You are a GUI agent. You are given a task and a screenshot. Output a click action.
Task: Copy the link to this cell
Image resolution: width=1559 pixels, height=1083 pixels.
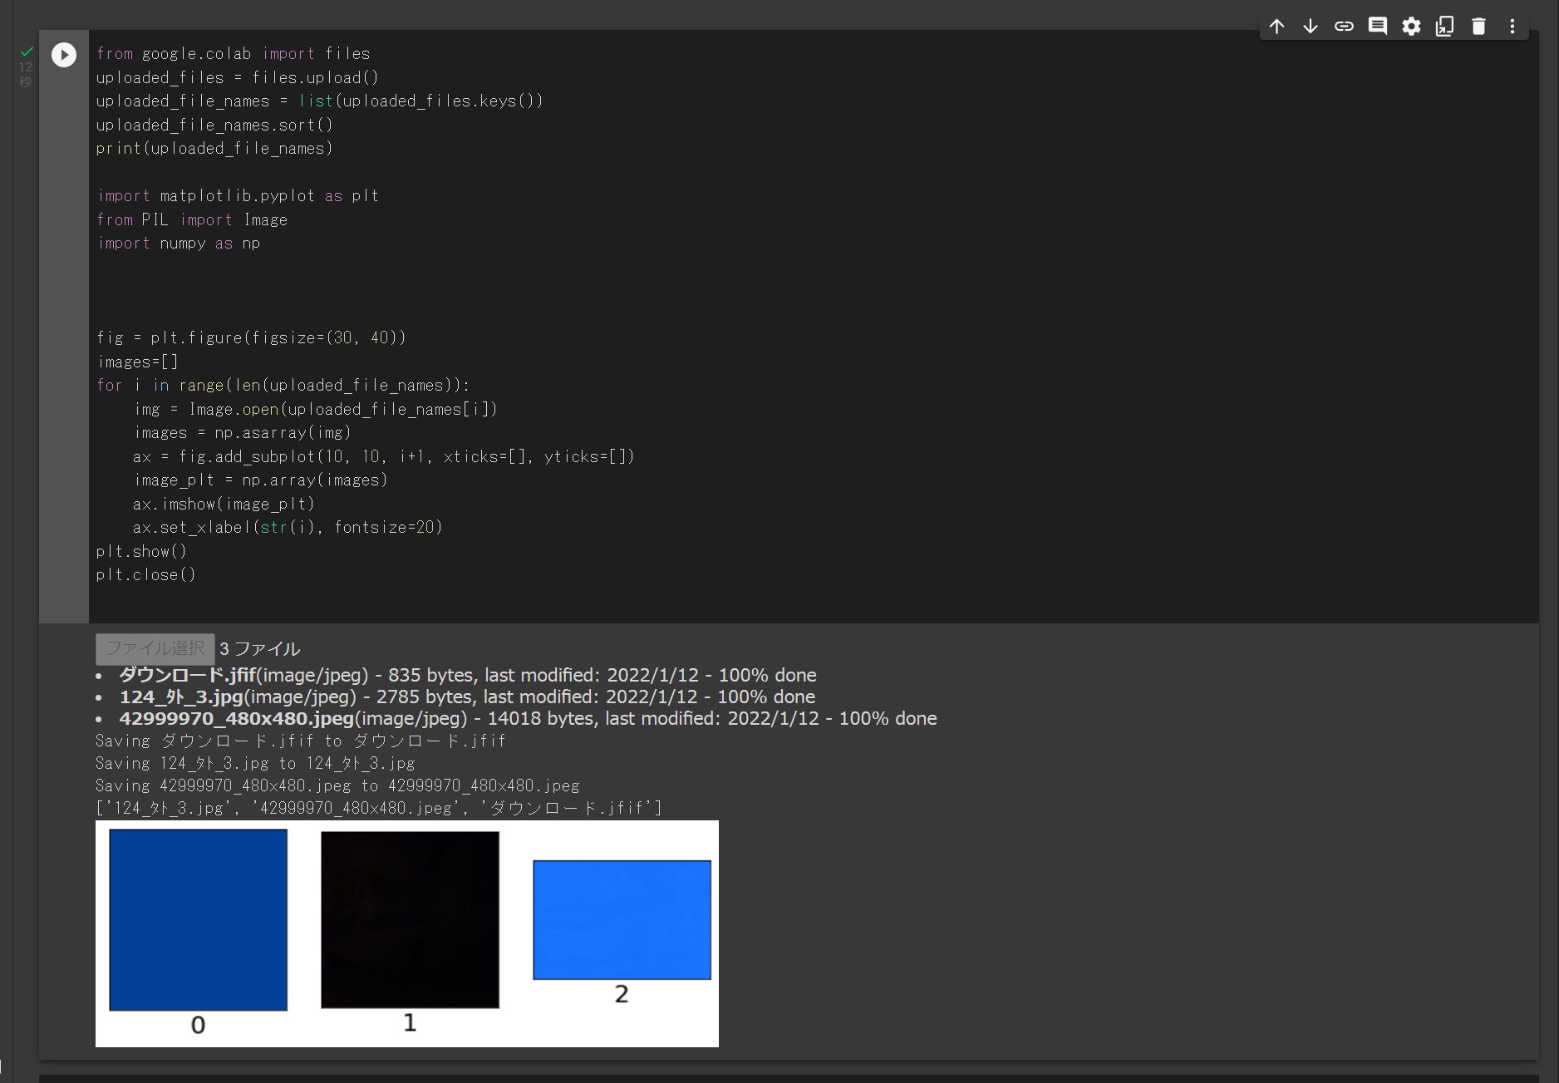click(x=1344, y=26)
